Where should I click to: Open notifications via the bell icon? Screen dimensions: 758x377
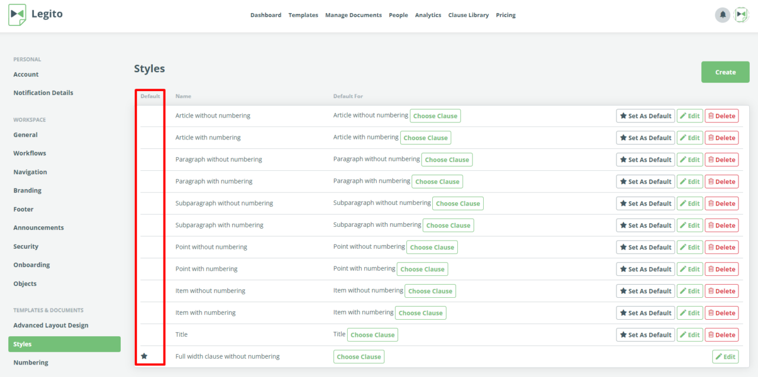pos(722,15)
